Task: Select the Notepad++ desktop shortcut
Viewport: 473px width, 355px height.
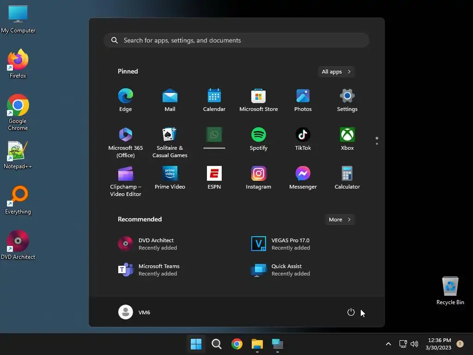Action: (18, 155)
